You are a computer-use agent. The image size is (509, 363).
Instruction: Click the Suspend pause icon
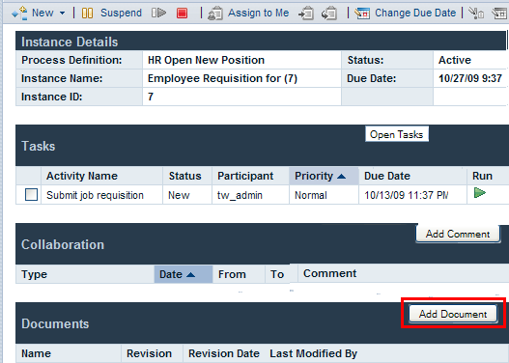tap(87, 14)
